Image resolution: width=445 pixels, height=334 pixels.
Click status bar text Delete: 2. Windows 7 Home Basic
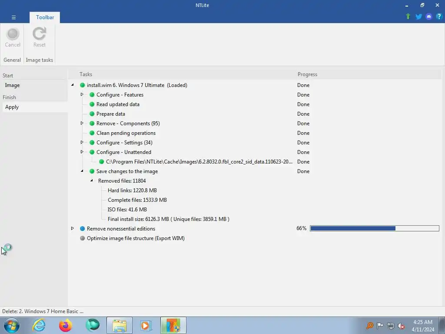point(43,311)
